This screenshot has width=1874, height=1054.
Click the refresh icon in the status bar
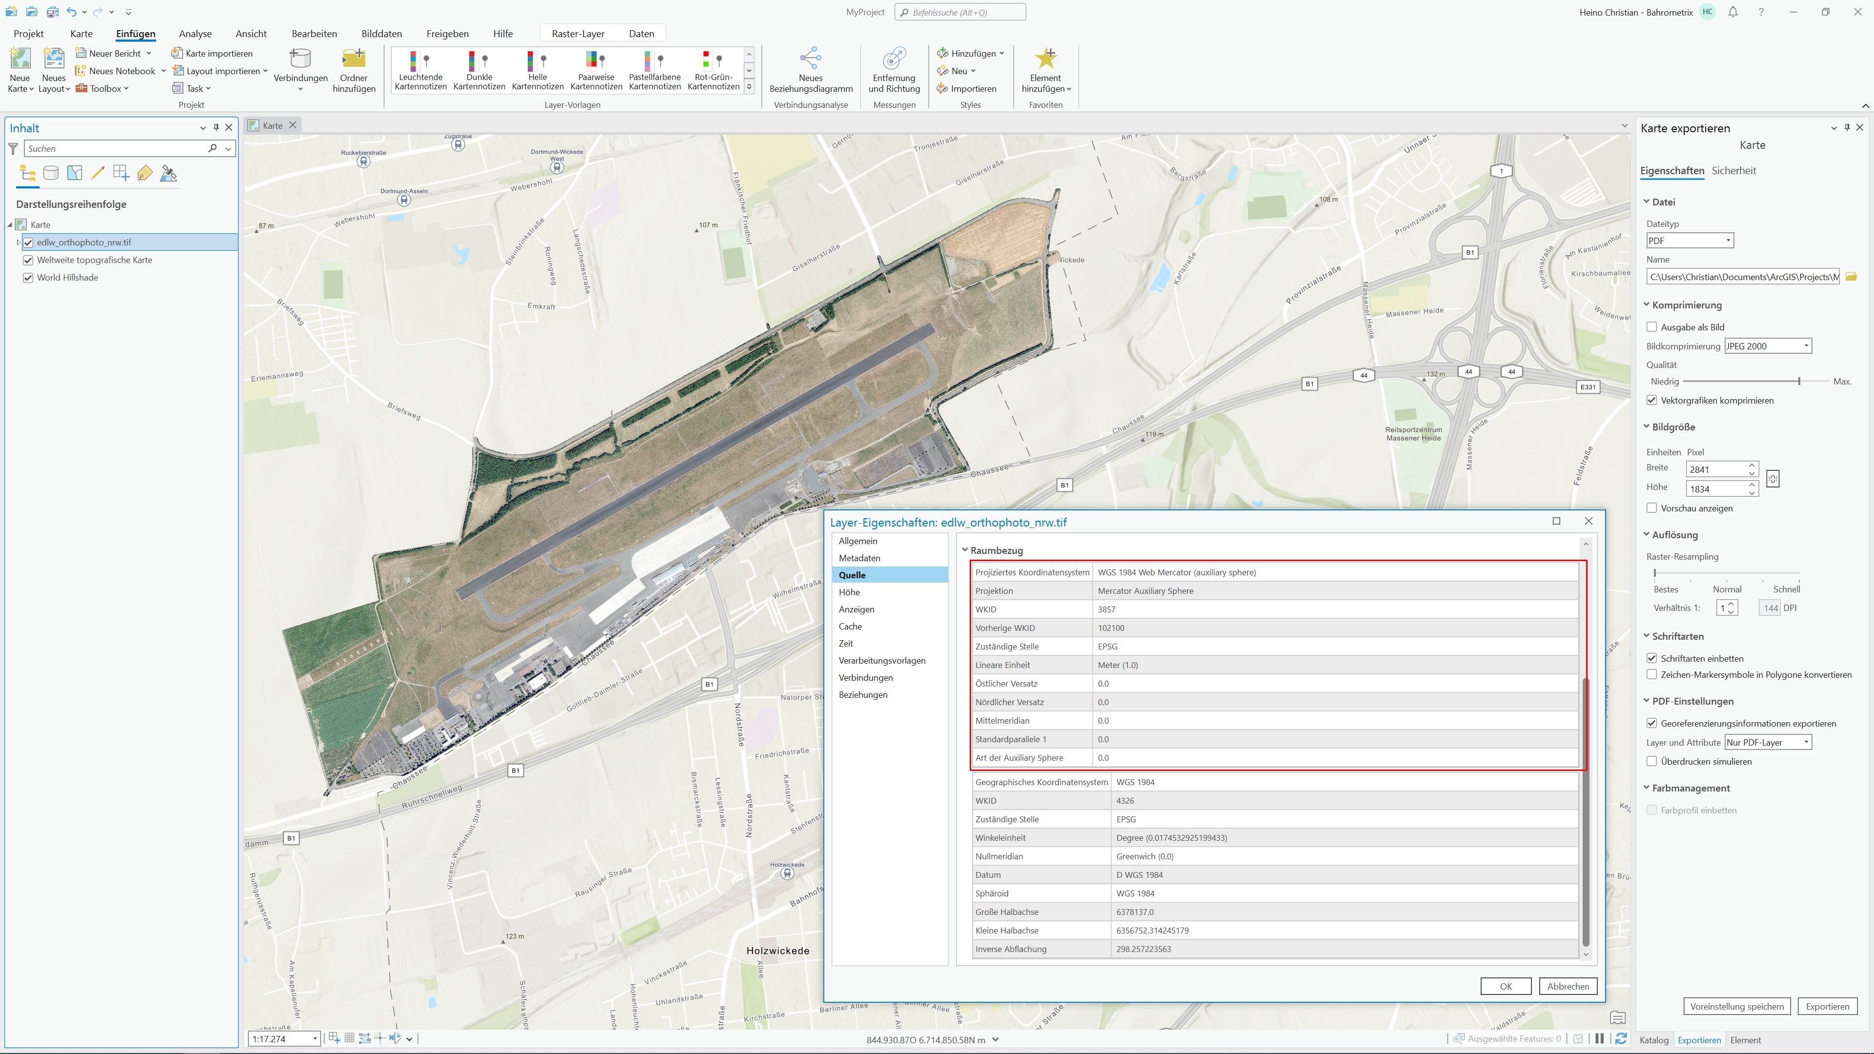pyautogui.click(x=1621, y=1039)
